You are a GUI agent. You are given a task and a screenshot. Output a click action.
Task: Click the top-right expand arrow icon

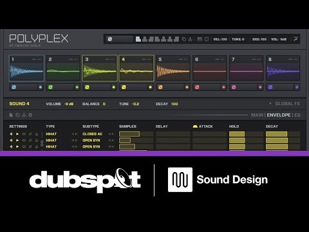pyautogui.click(x=295, y=39)
